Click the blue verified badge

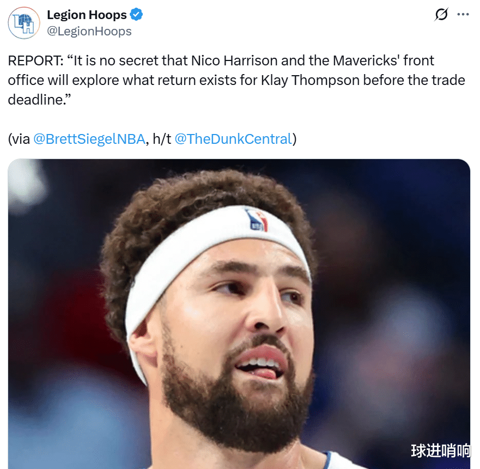tap(136, 15)
